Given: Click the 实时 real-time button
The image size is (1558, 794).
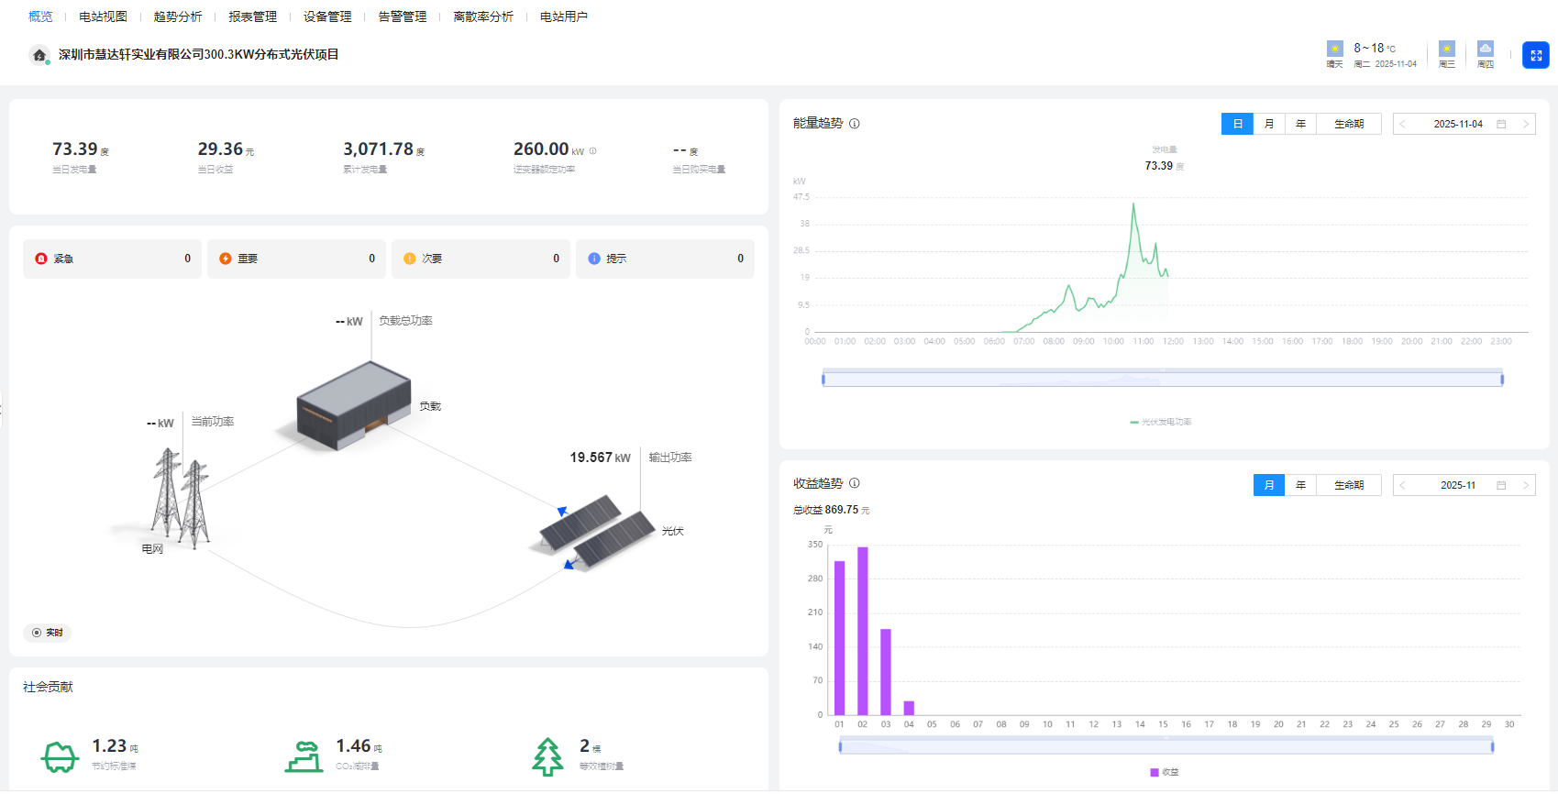Looking at the screenshot, I should 48,633.
